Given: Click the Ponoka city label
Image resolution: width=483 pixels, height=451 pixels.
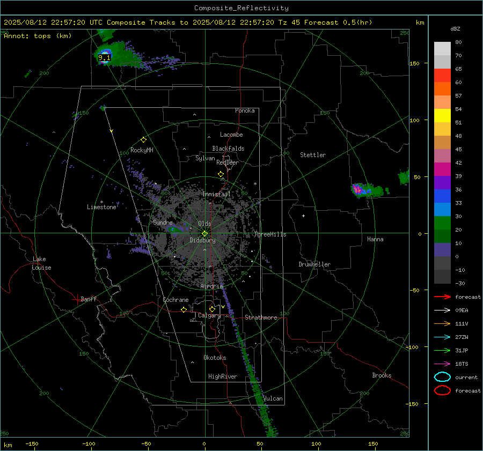Looking at the screenshot, I should tap(245, 110).
